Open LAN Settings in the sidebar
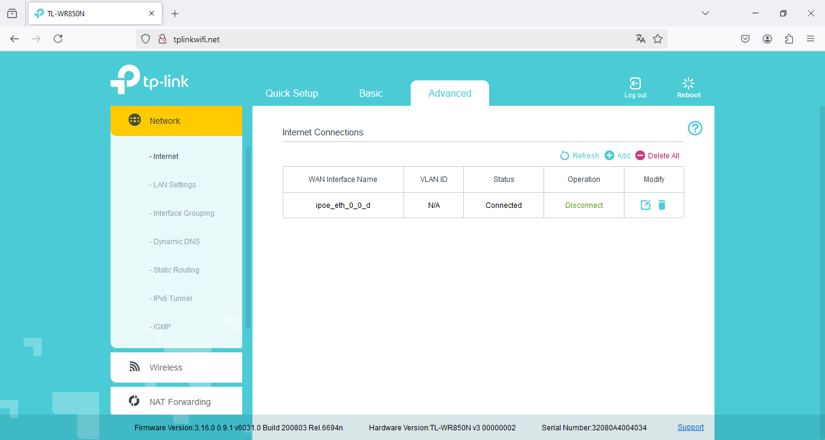The height and width of the screenshot is (440, 825). pos(174,185)
